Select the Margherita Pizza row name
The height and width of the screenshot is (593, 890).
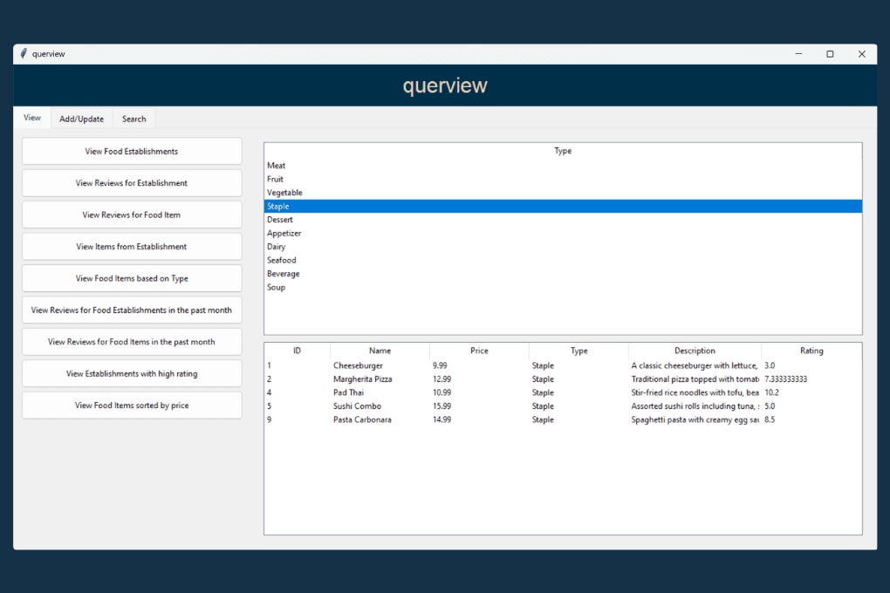coord(363,379)
